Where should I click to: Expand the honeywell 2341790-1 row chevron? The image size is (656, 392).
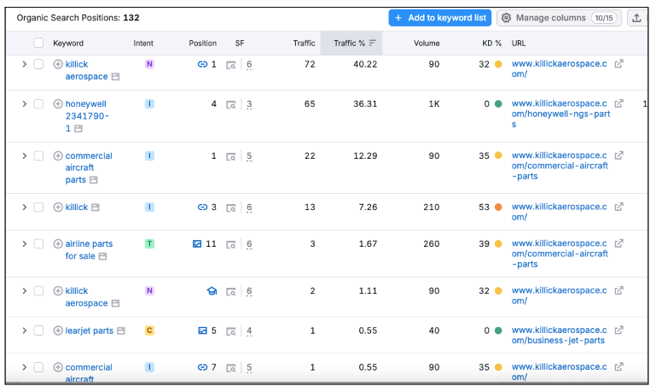pos(24,104)
